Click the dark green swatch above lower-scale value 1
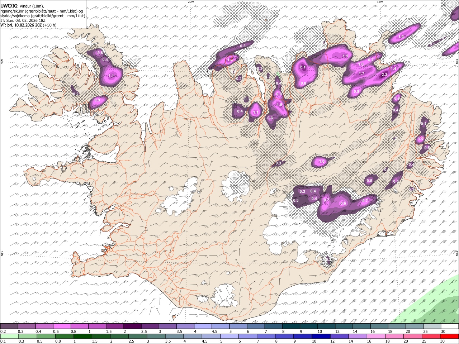The image size is (459, 344). tap(82, 336)
